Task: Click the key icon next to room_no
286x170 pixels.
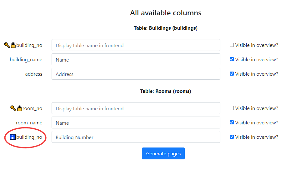Action: pos(13,108)
